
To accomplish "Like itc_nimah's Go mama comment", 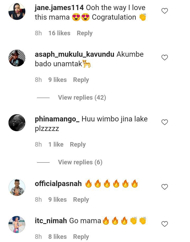I will pyautogui.click(x=164, y=224).
